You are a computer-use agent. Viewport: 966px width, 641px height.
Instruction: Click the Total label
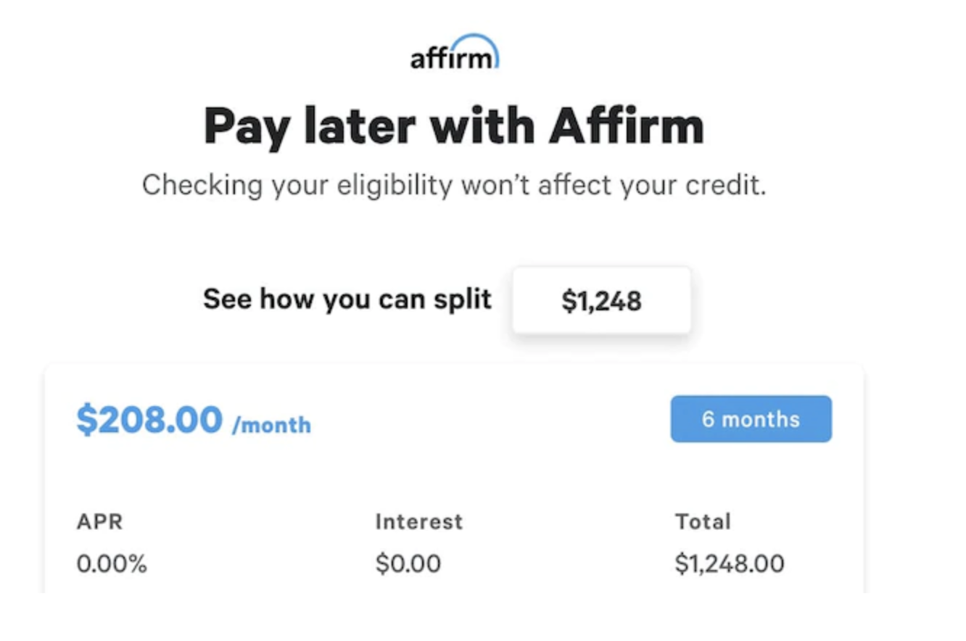click(703, 521)
